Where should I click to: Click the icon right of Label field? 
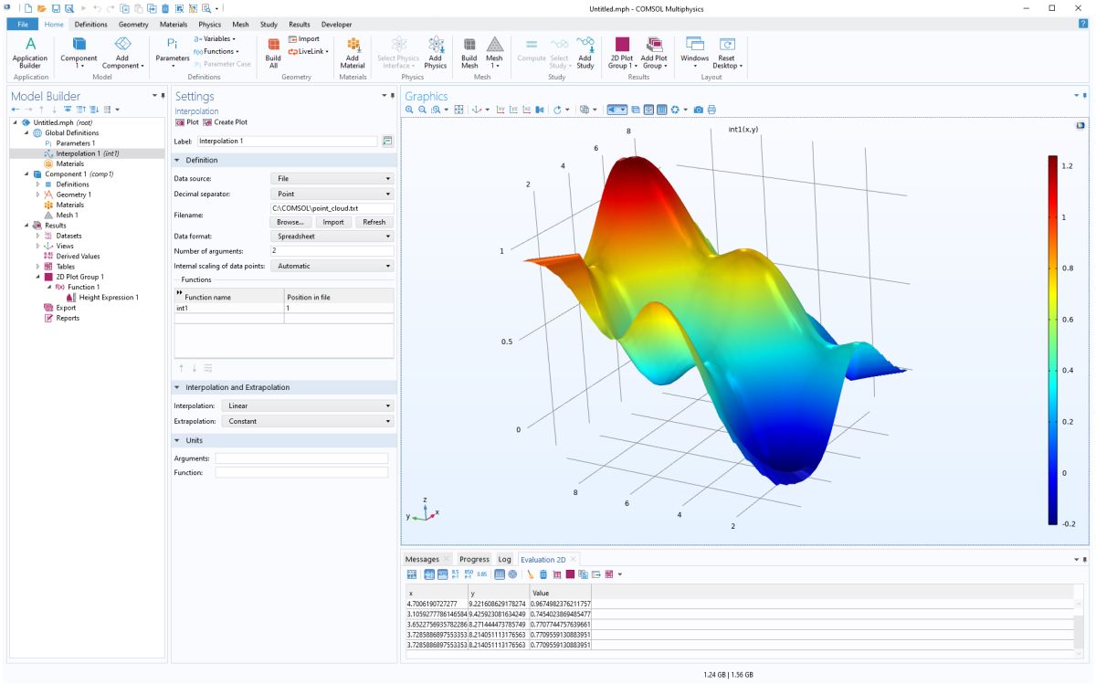click(x=387, y=142)
